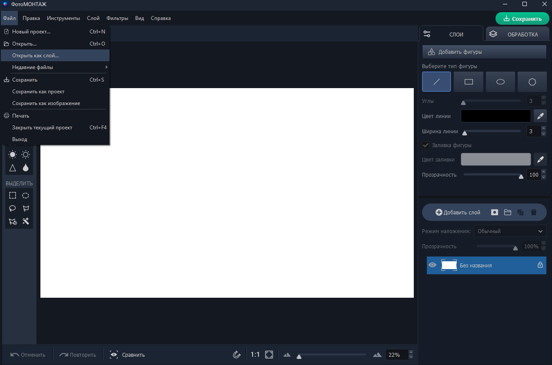Toggle the 'Заливка фигуры' checkbox
Image resolution: width=552 pixels, height=365 pixels.
[426, 145]
